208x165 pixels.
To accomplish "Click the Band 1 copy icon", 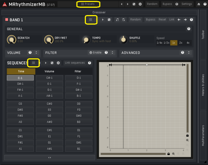I will [117, 20].
